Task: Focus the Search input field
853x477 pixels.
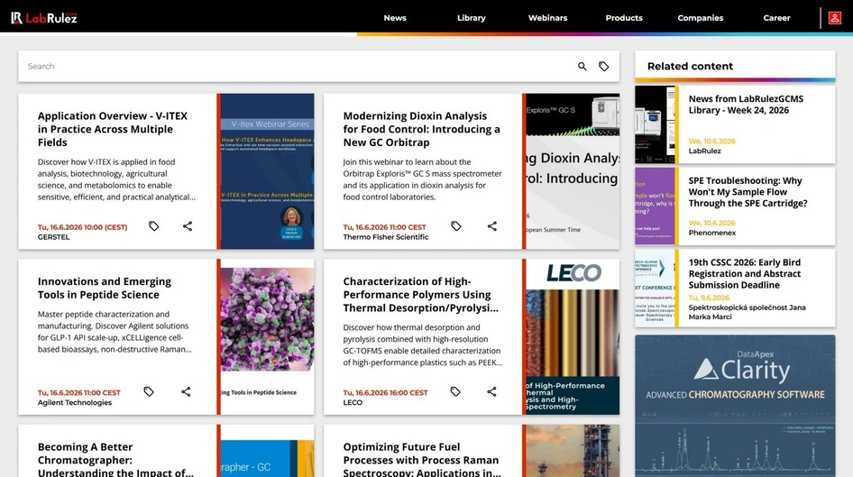Action: pos(299,67)
